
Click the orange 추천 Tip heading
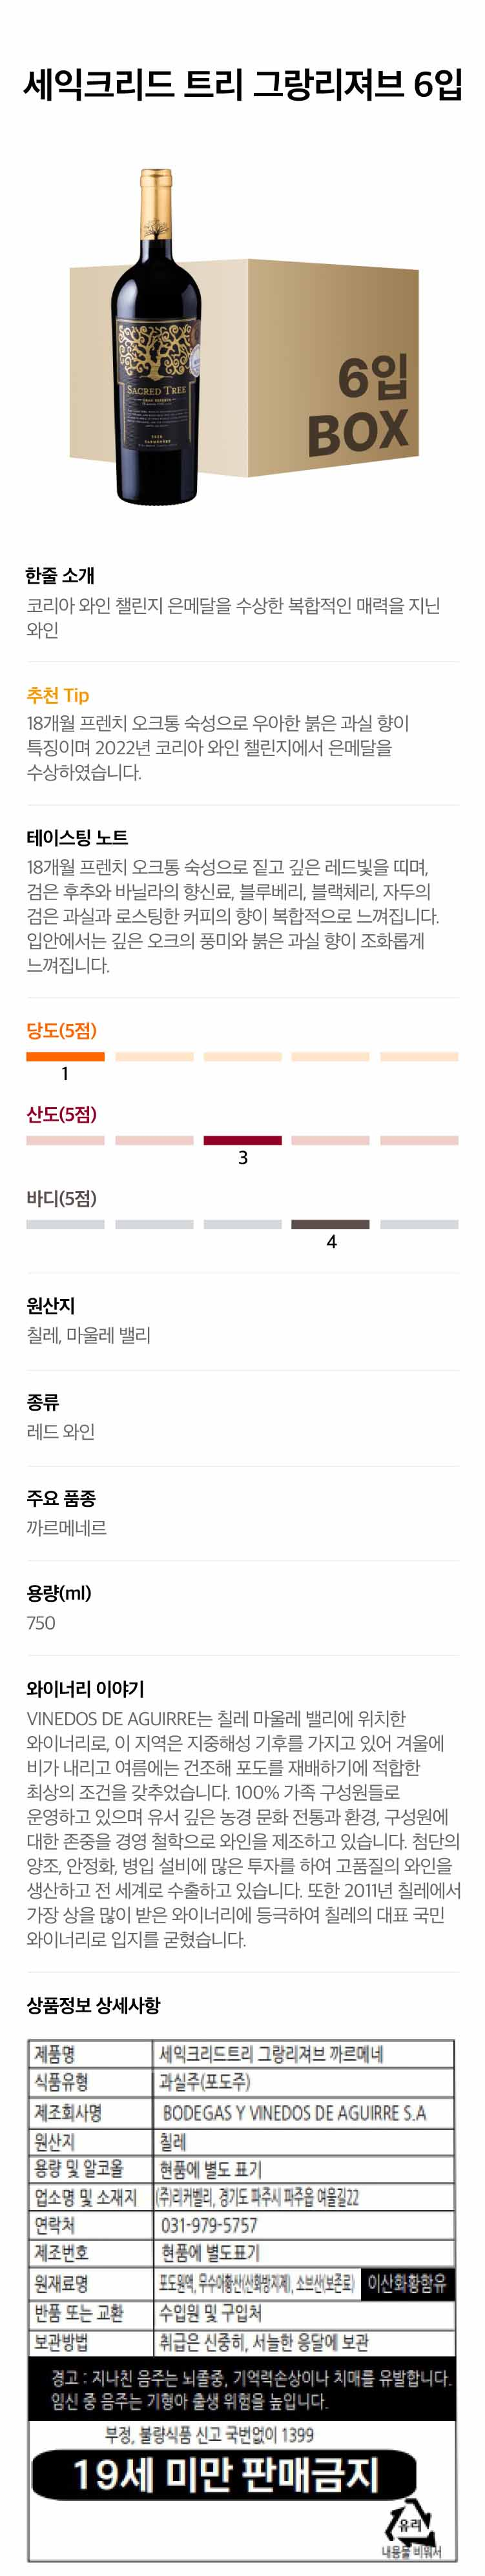[58, 695]
